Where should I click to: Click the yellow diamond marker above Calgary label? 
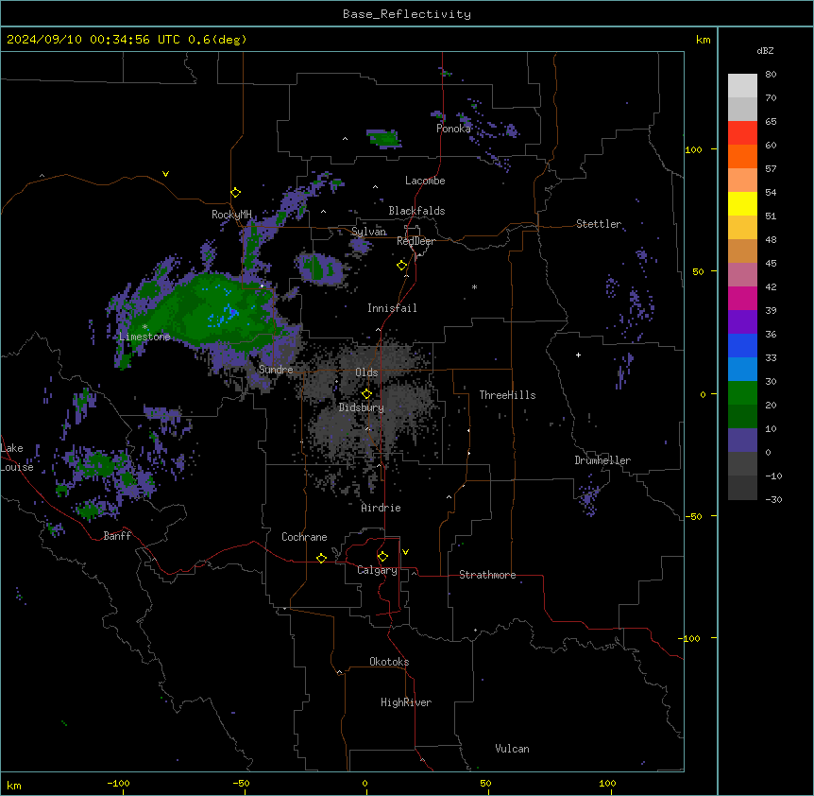382,557
